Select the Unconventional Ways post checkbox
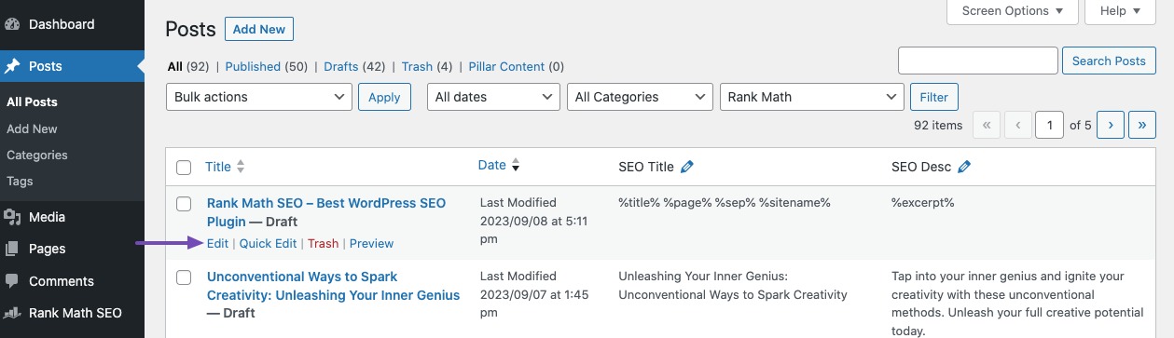This screenshot has height=338, width=1174. pos(184,277)
